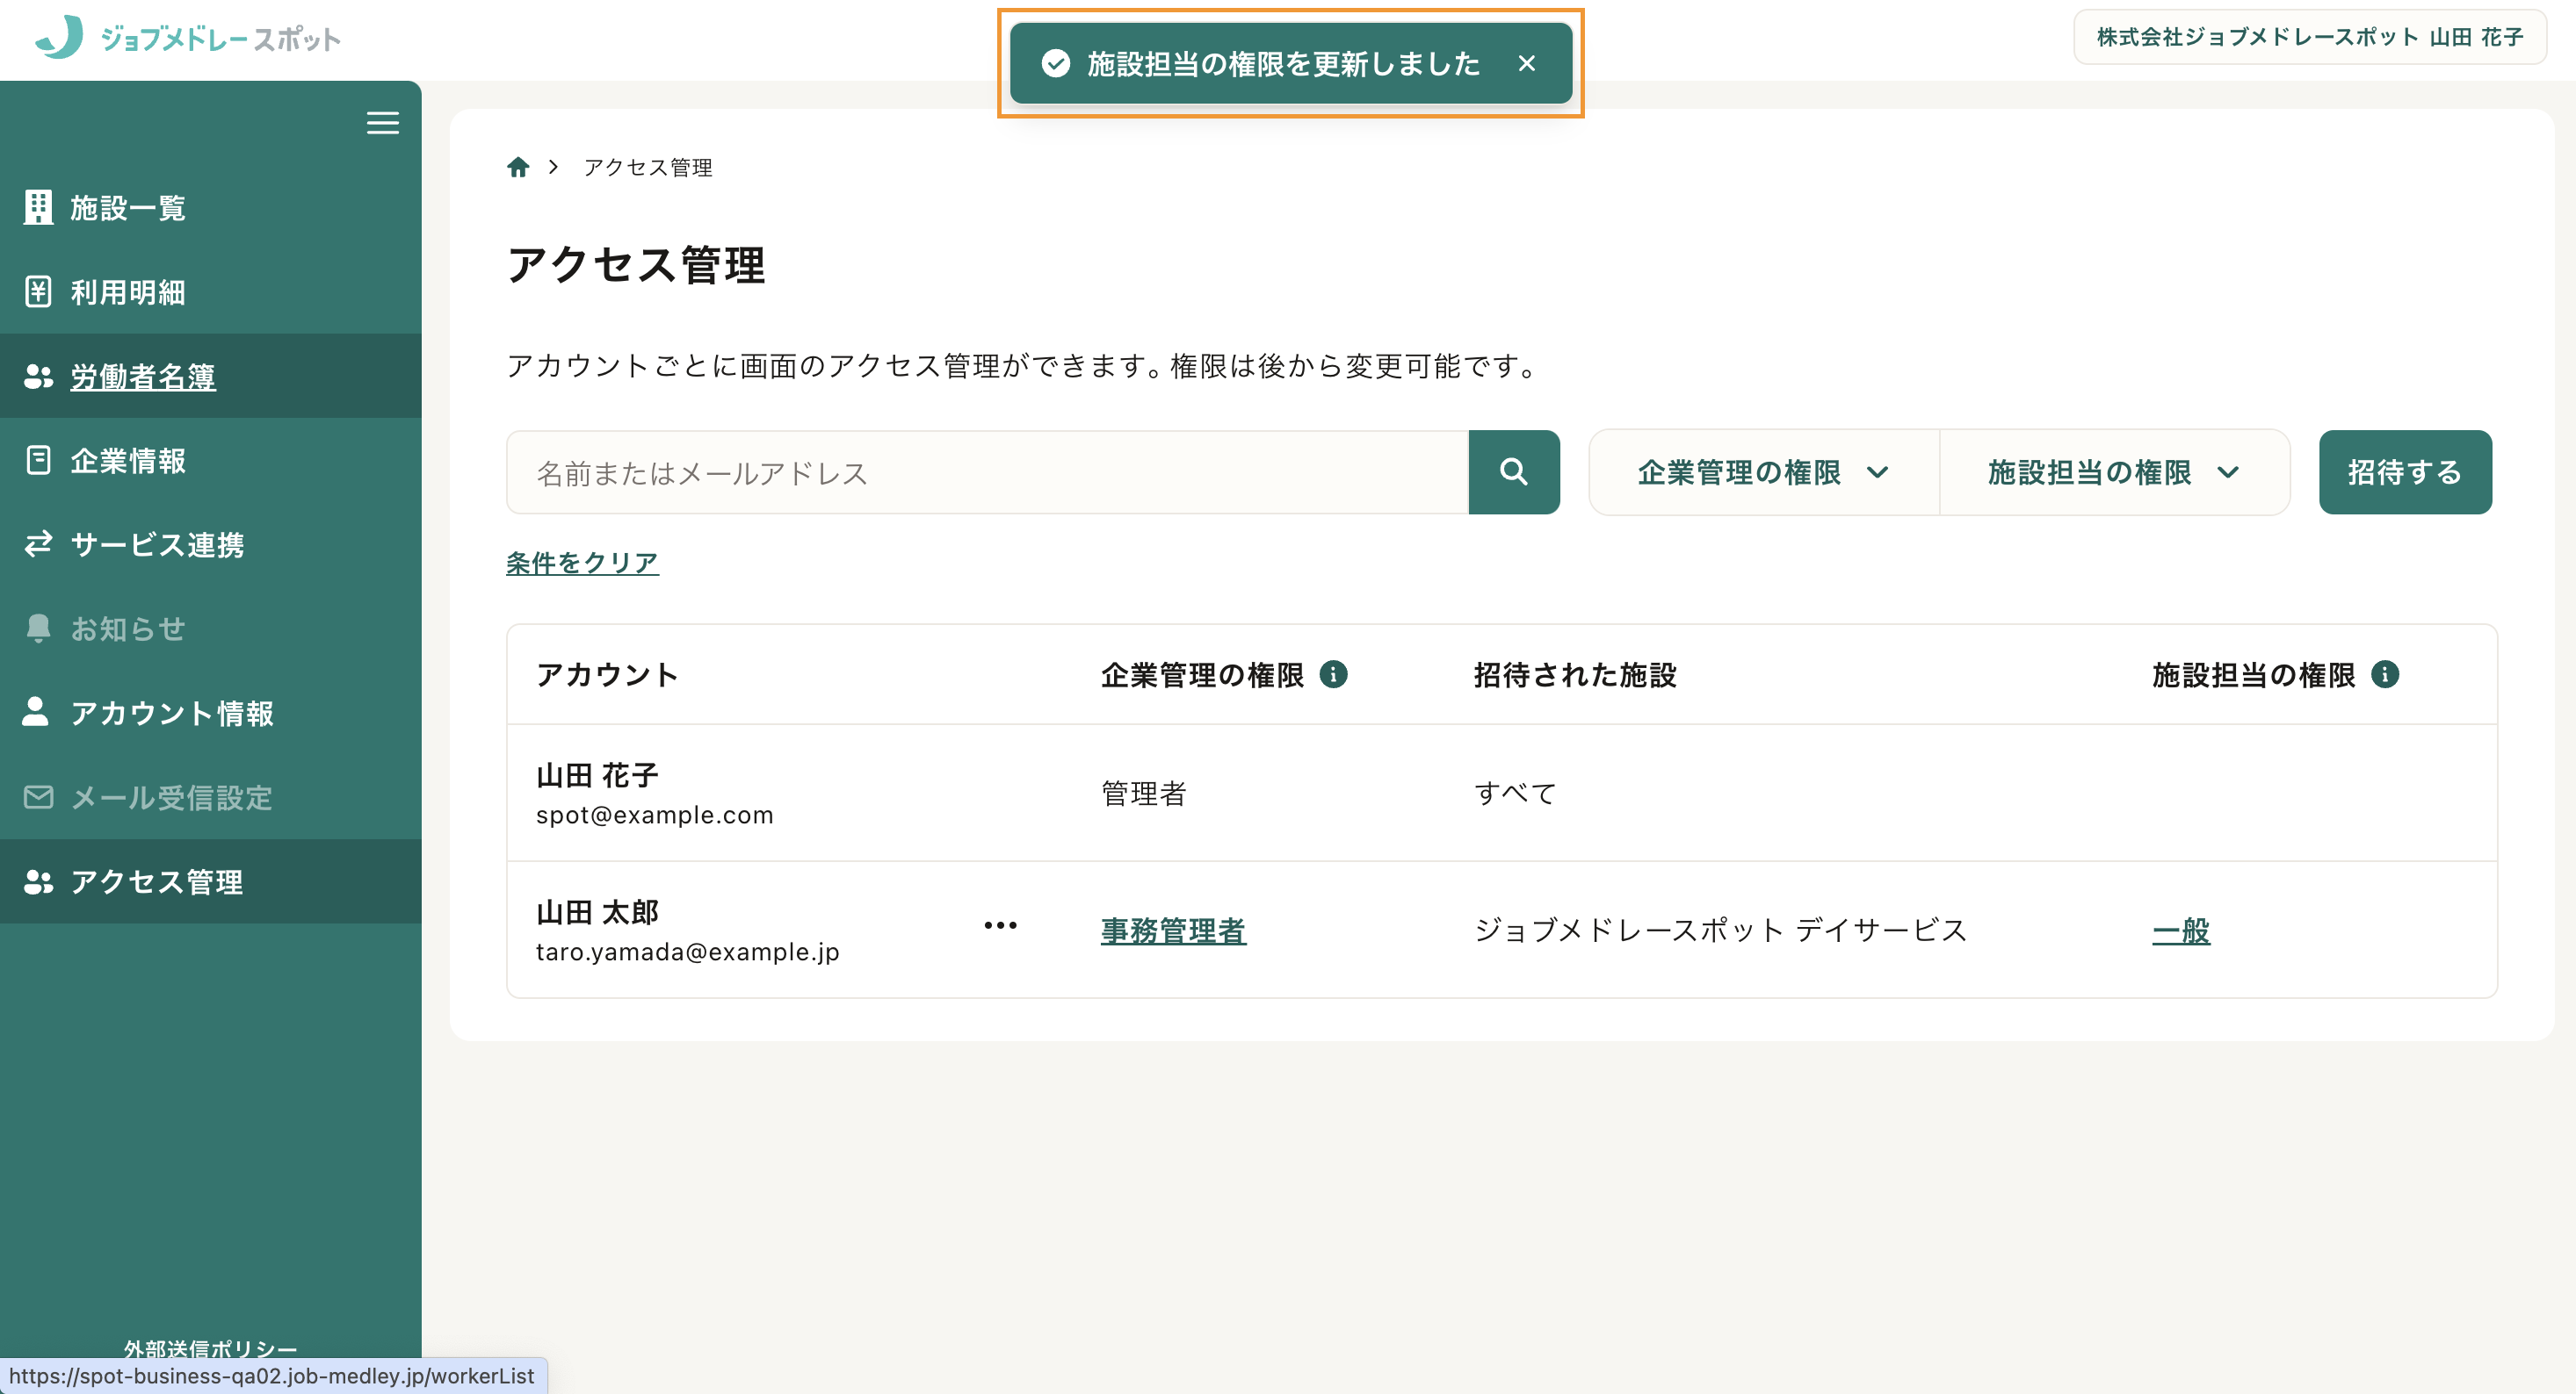Click the 企業情報 document icon
The height and width of the screenshot is (1394, 2576).
click(38, 461)
